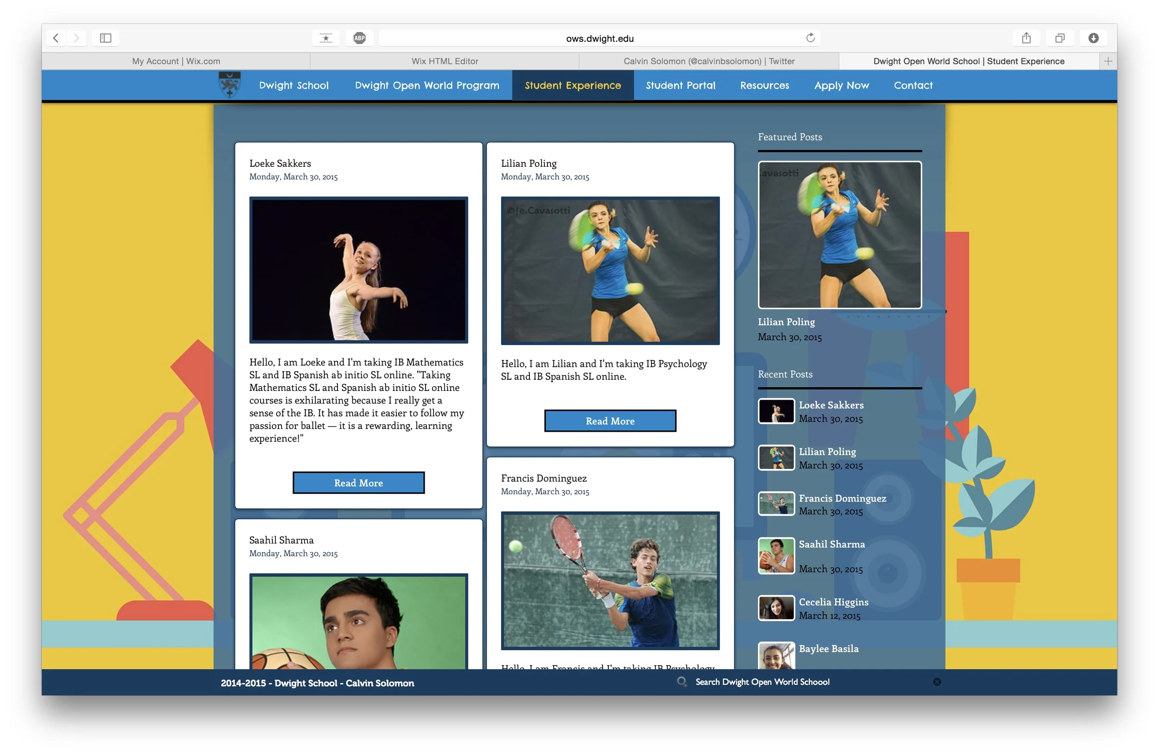Select the Dwight Open World School tab
This screenshot has width=1159, height=755.
968,61
